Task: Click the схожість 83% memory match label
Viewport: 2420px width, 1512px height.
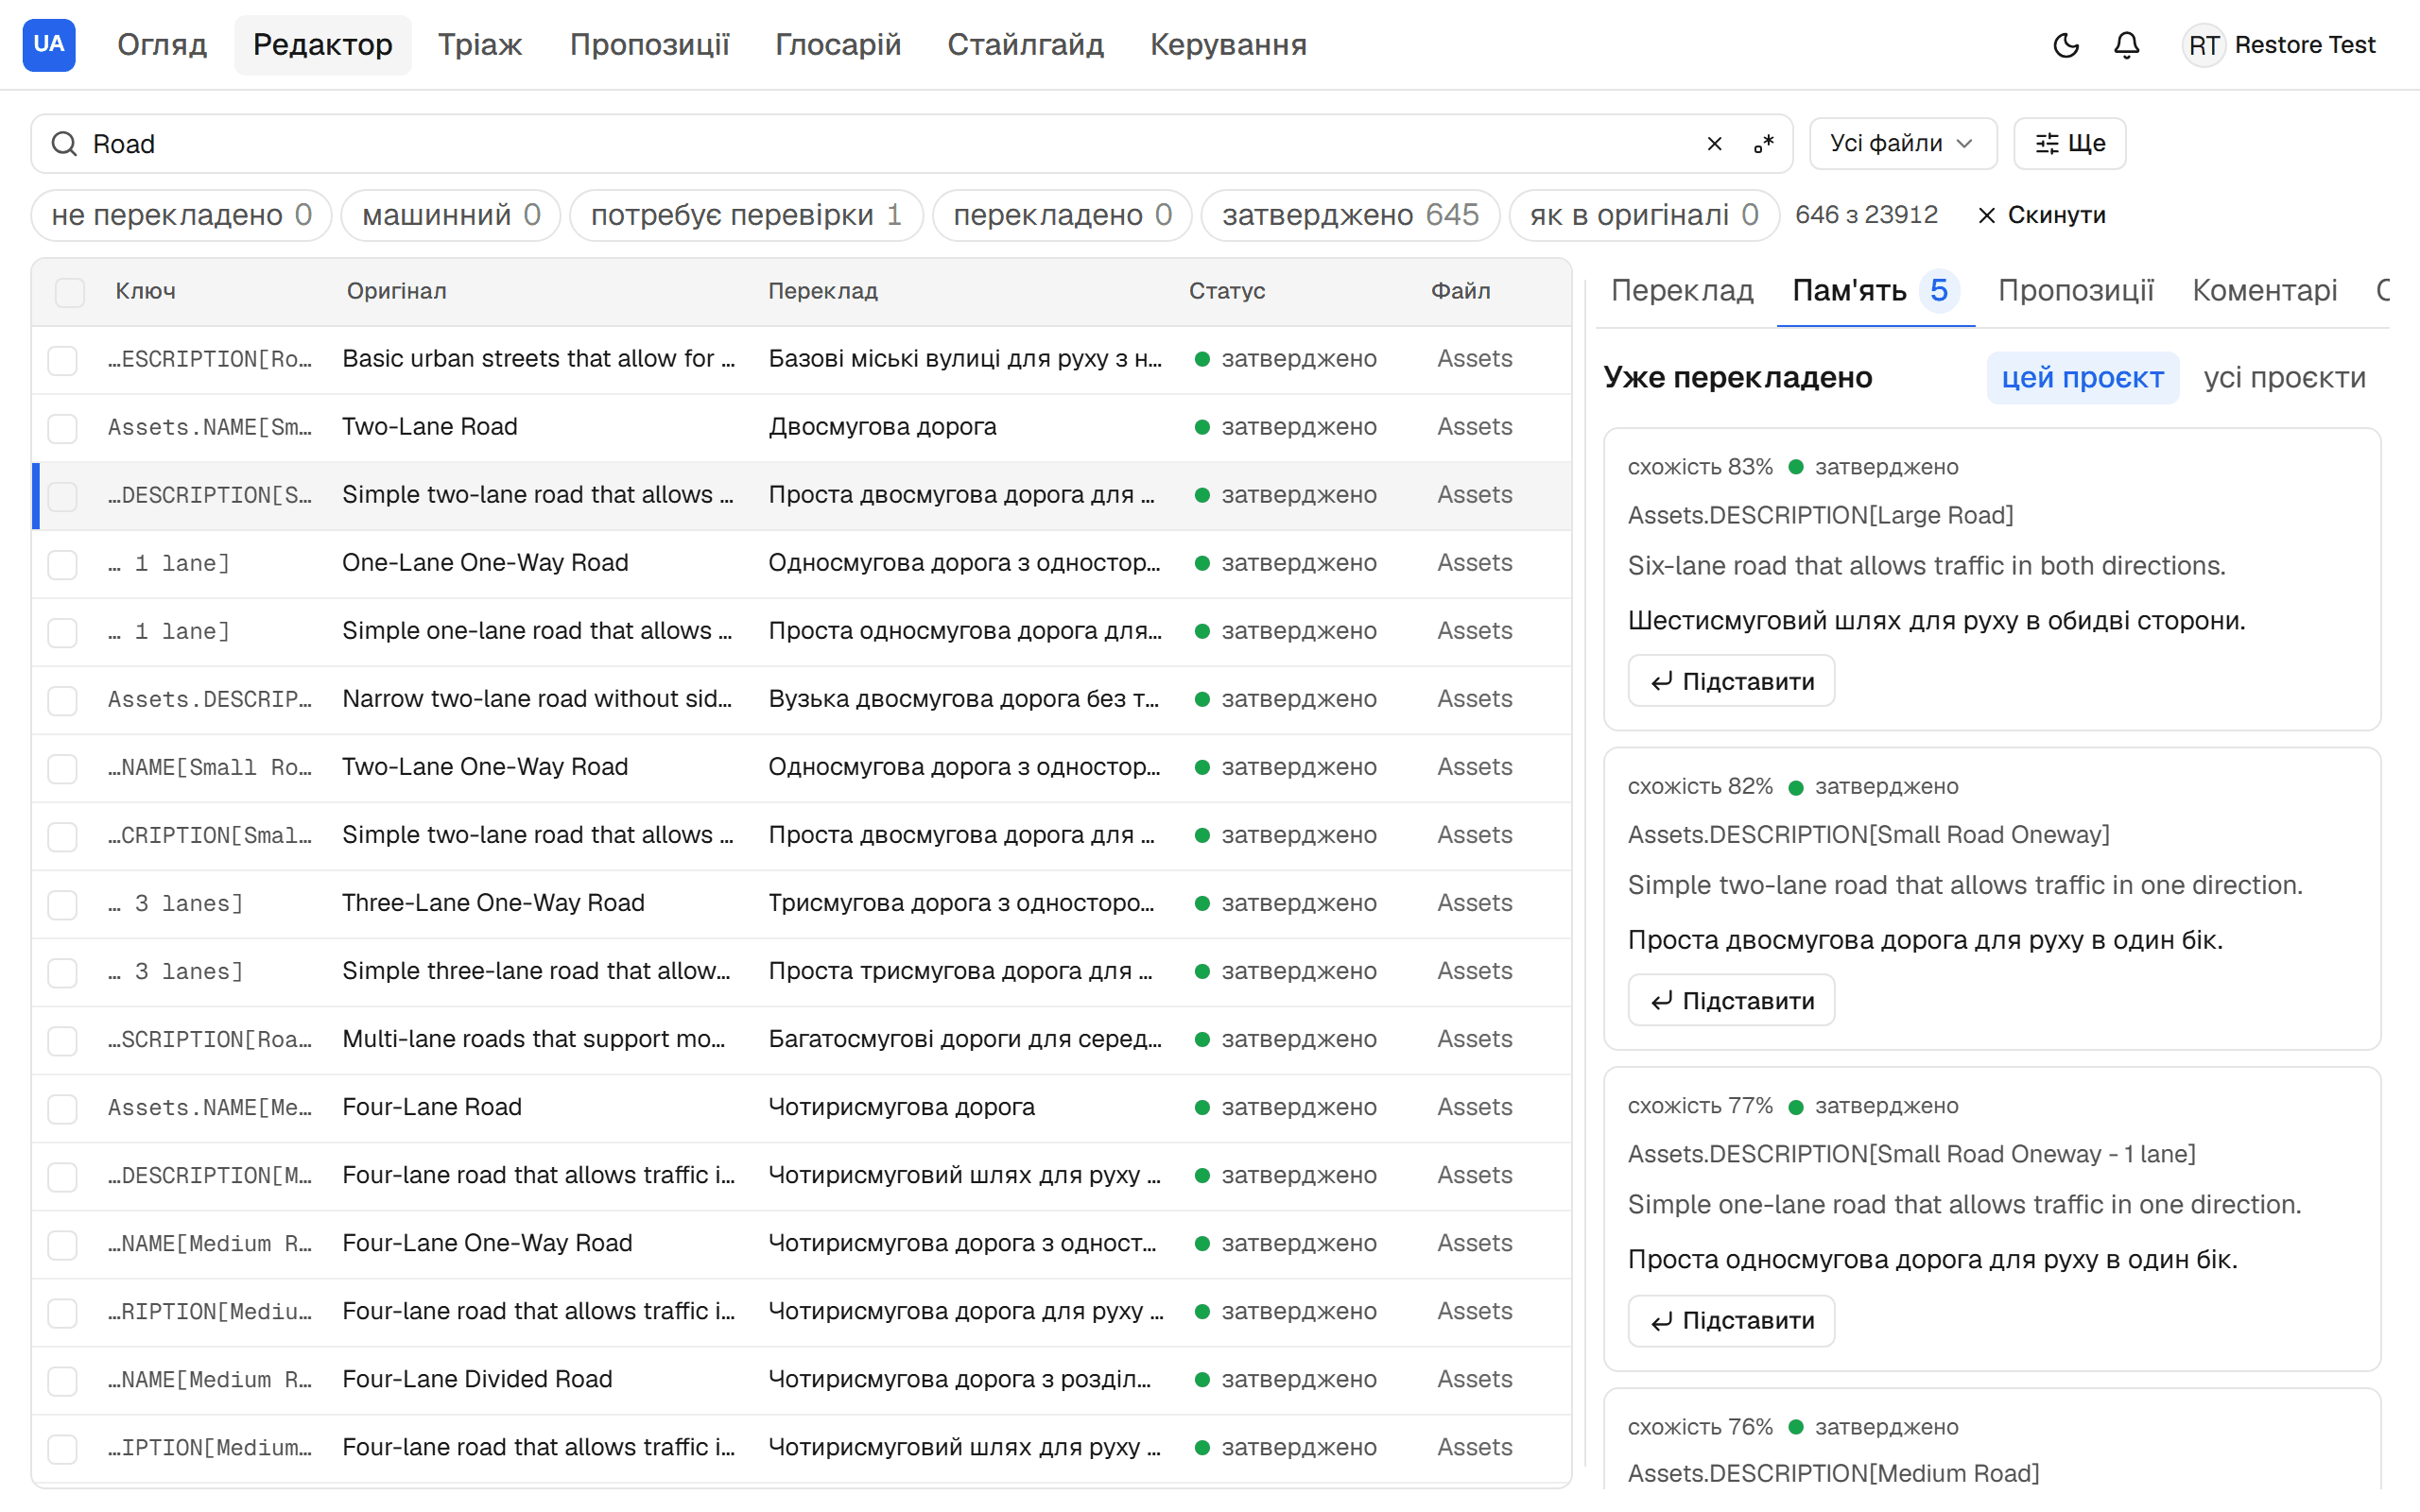Action: pos(1699,467)
